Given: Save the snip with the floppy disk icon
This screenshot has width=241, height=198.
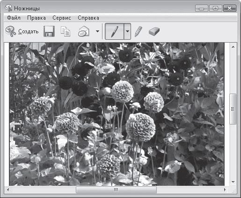Looking at the screenshot, I should point(49,31).
